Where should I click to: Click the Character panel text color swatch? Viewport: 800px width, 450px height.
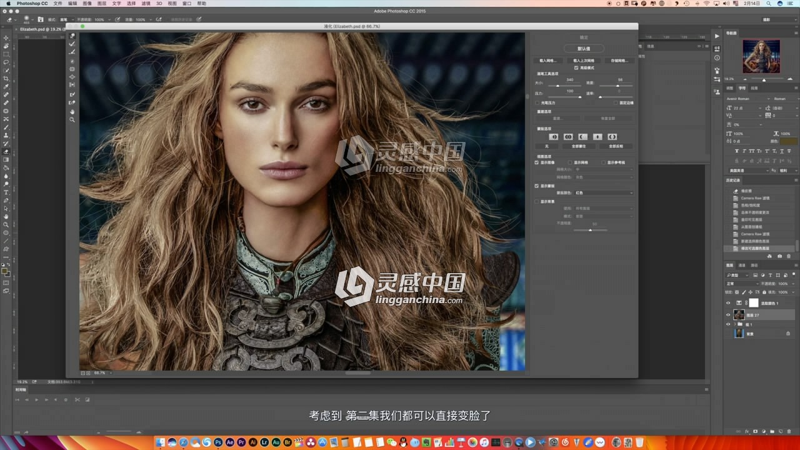[x=788, y=142]
